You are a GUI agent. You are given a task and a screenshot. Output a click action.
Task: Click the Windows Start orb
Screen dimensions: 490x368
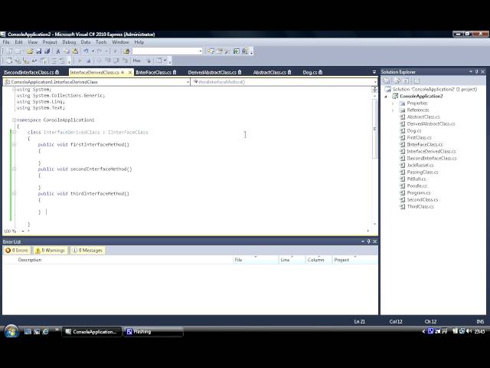11,331
